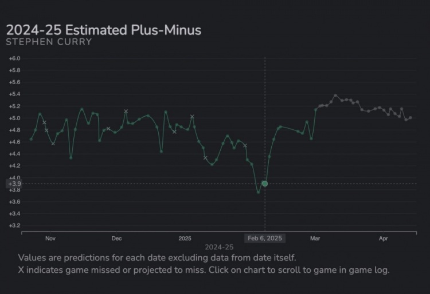Click the peak data point in March
This screenshot has width=430, height=294.
(335, 96)
